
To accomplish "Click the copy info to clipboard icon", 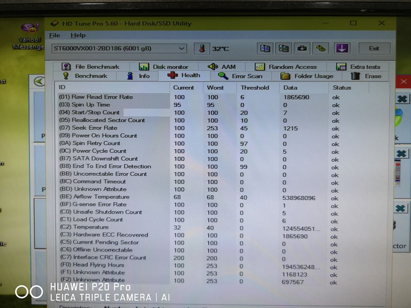I will 265,48.
